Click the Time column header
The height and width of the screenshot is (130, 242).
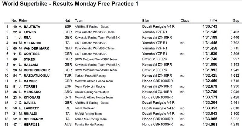click(x=213, y=20)
